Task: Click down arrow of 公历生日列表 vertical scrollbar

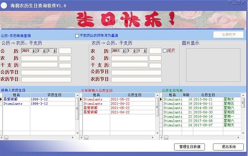Action: pos(243,133)
